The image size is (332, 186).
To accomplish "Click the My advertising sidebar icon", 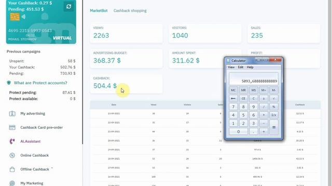I will click(x=12, y=114).
